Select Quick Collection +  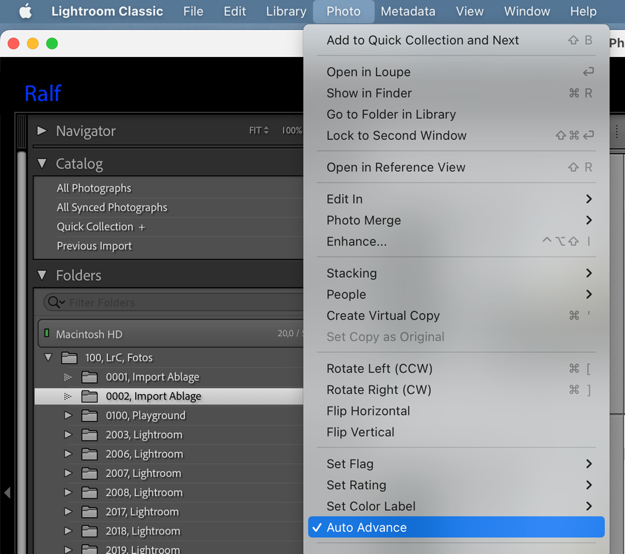pyautogui.click(x=101, y=227)
